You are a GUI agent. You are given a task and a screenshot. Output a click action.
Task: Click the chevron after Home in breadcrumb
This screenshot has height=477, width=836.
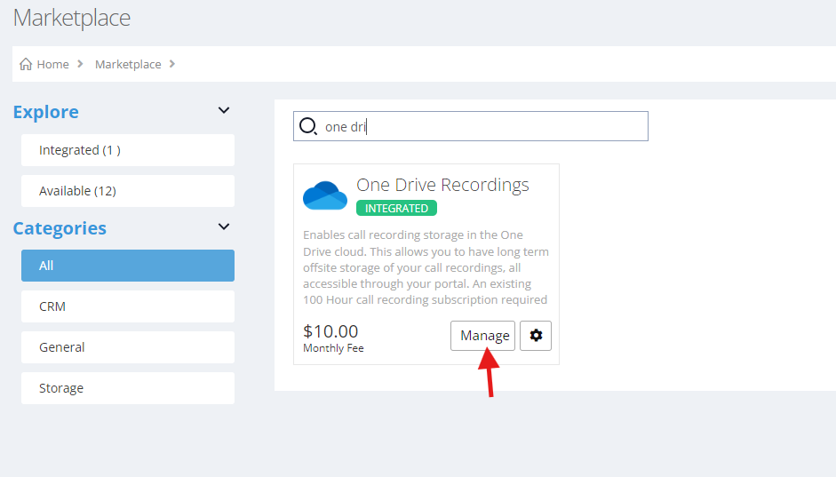point(80,64)
